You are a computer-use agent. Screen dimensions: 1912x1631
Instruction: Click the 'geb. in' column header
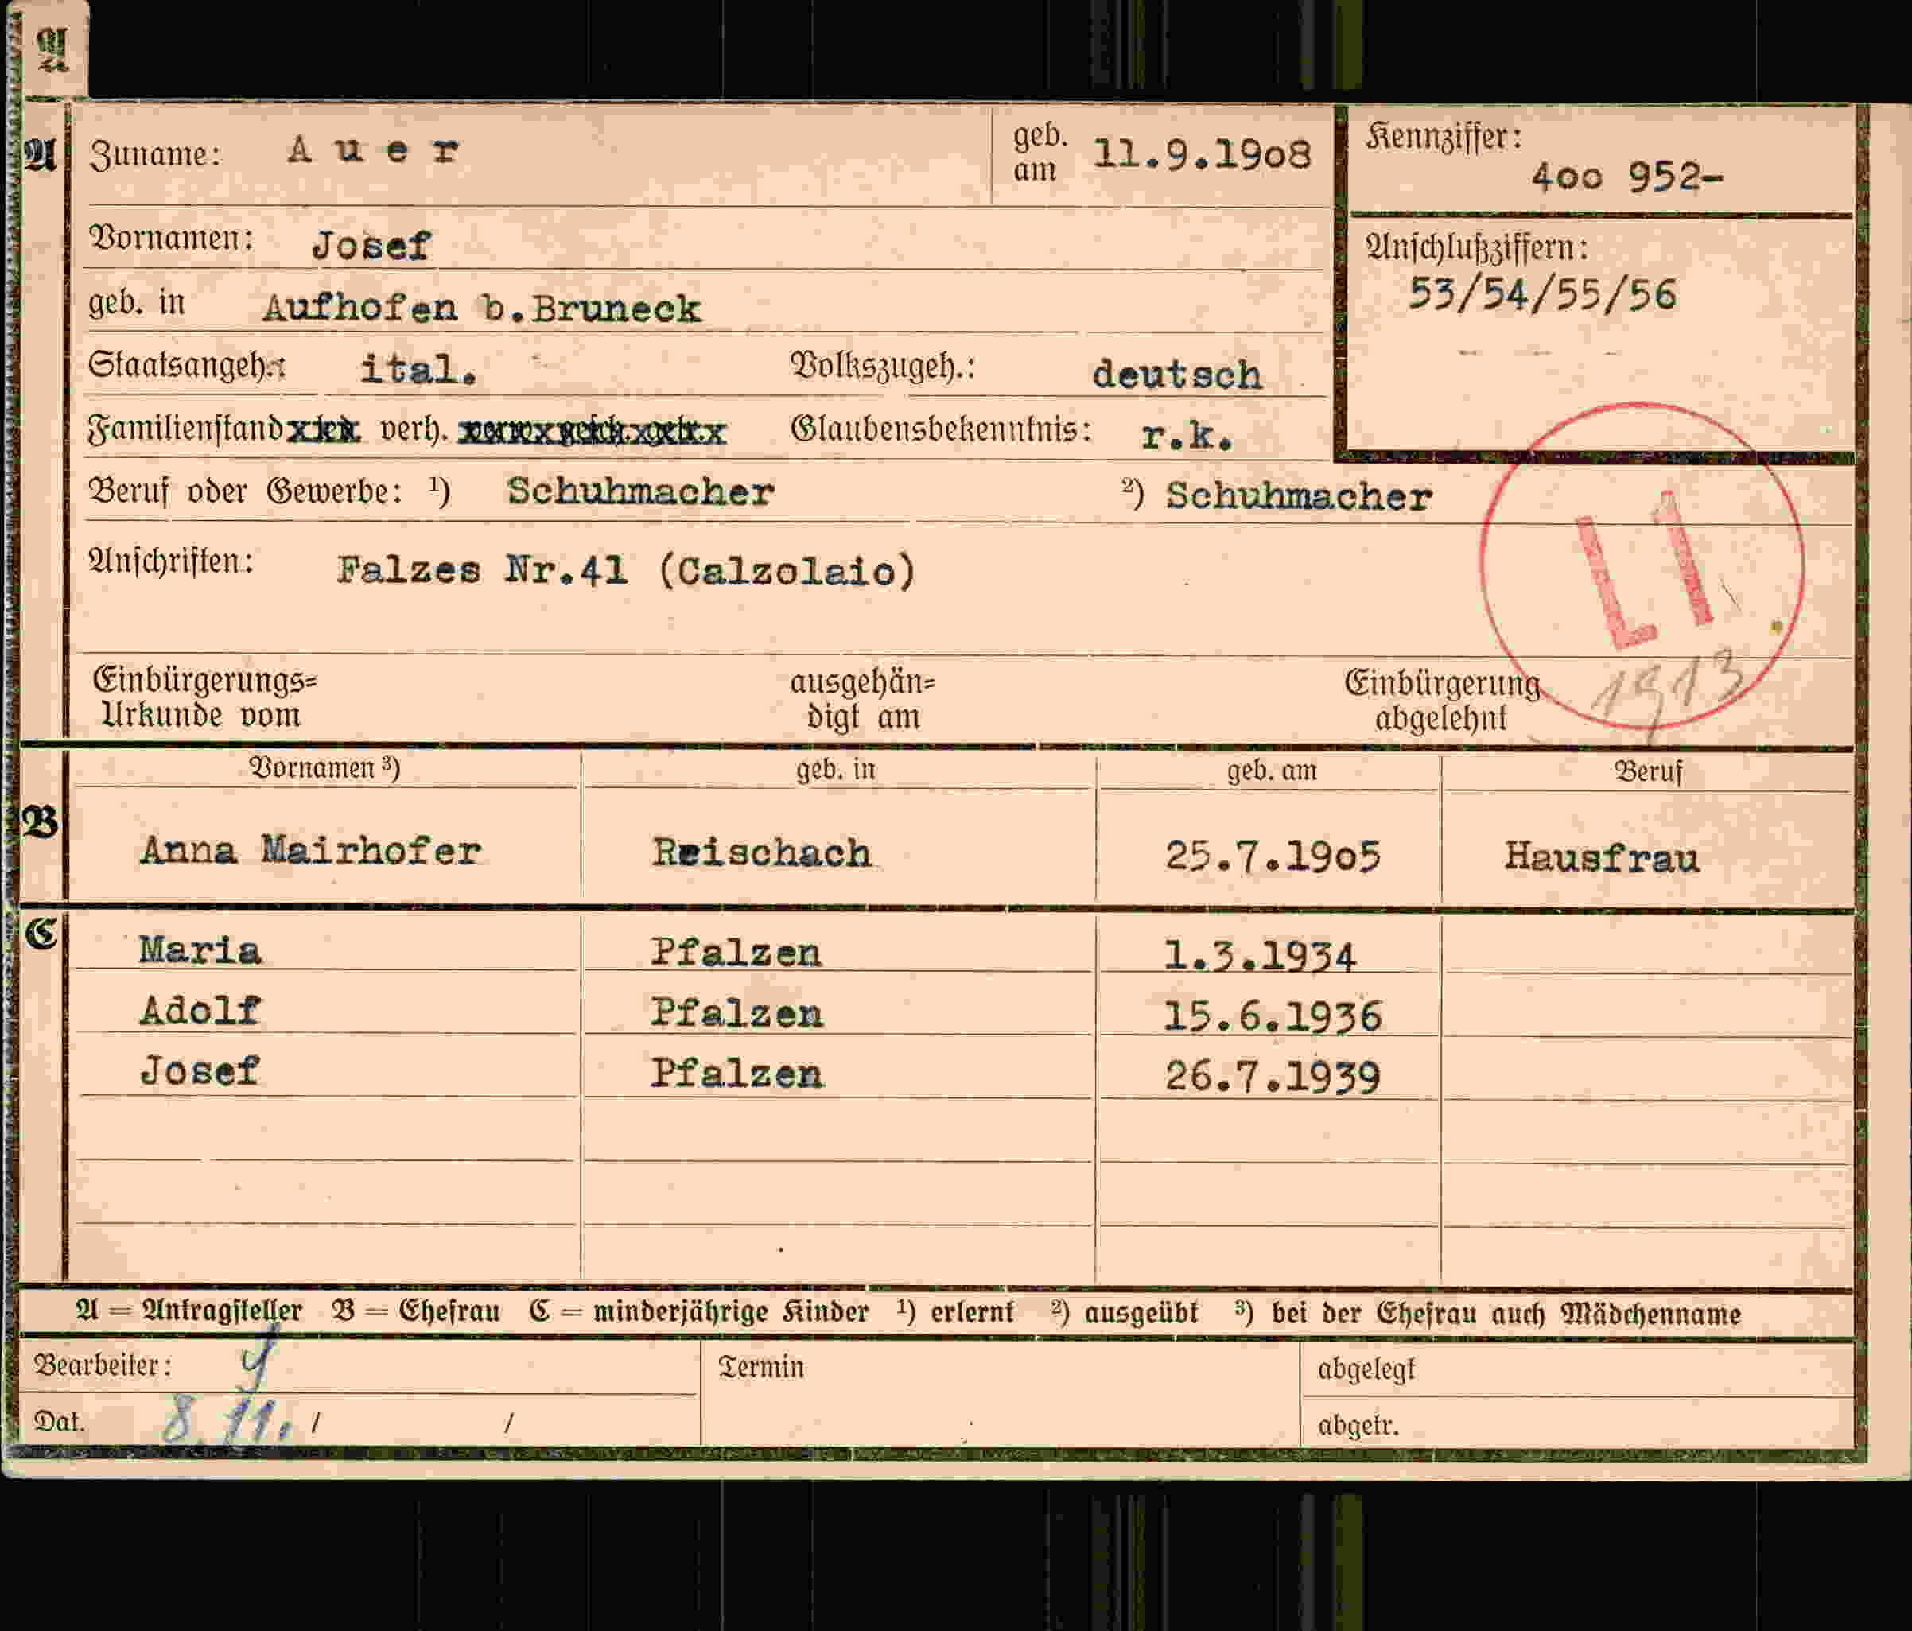(836, 768)
